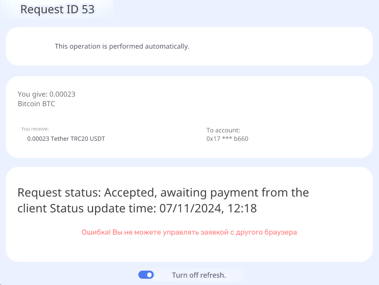The height and width of the screenshot is (285, 379).
Task: Click the "Turn off refresh." label
Action: tap(199, 275)
